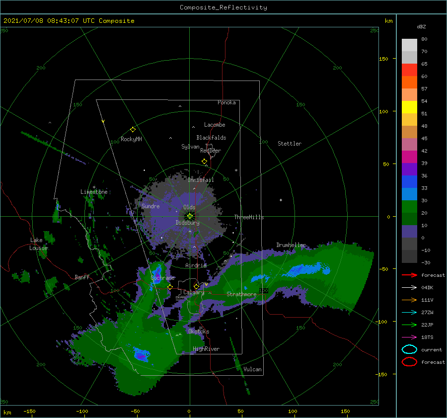Screen dimensions: 447x418
Task: Click the Drumheller city label
Action: (291, 245)
